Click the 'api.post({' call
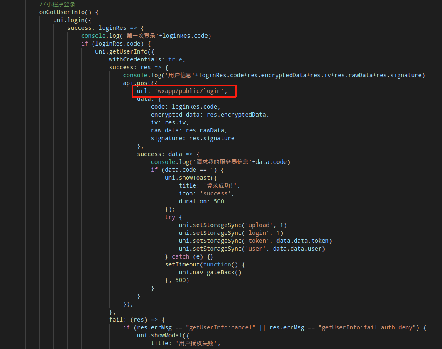Image resolution: width=442 pixels, height=349 pixels. [x=140, y=83]
